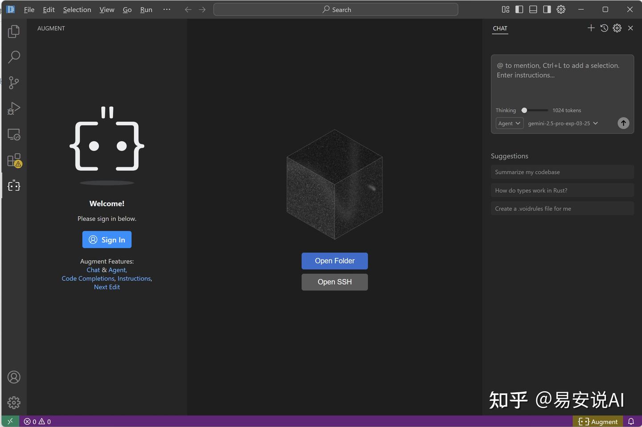Select the Search icon in the sidebar

pos(14,57)
